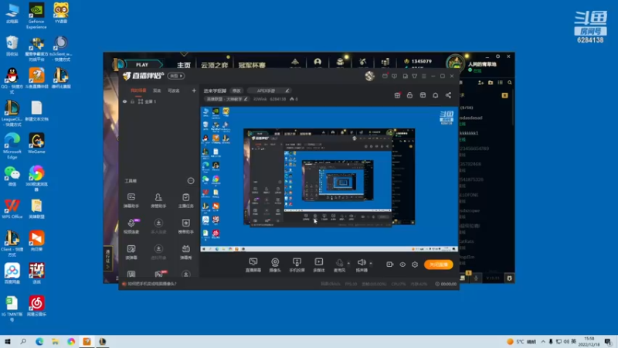Switch to the 双击 scene tab
Viewport: 618px width, 348px height.
[157, 90]
